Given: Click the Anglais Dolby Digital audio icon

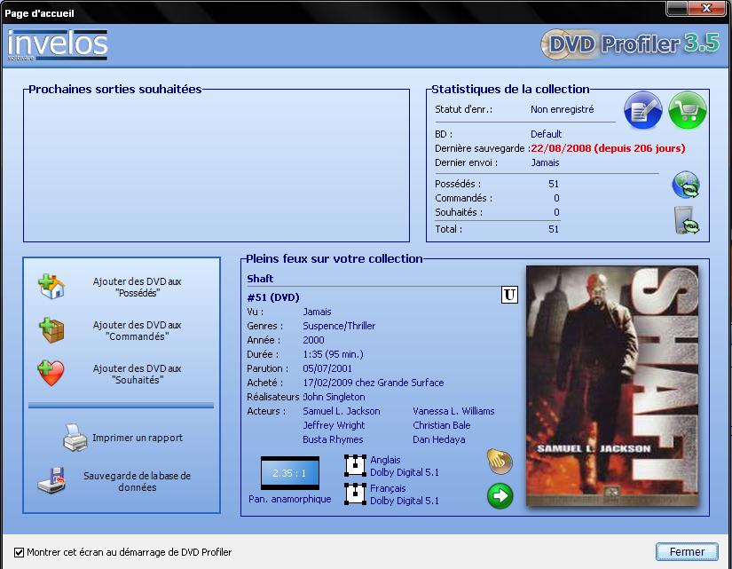Looking at the screenshot, I should pos(355,466).
